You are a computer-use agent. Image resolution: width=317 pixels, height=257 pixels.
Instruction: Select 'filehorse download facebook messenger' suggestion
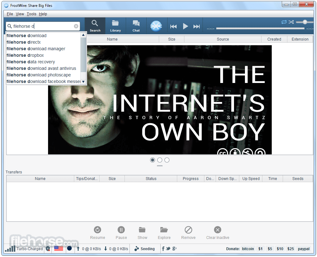pos(43,81)
